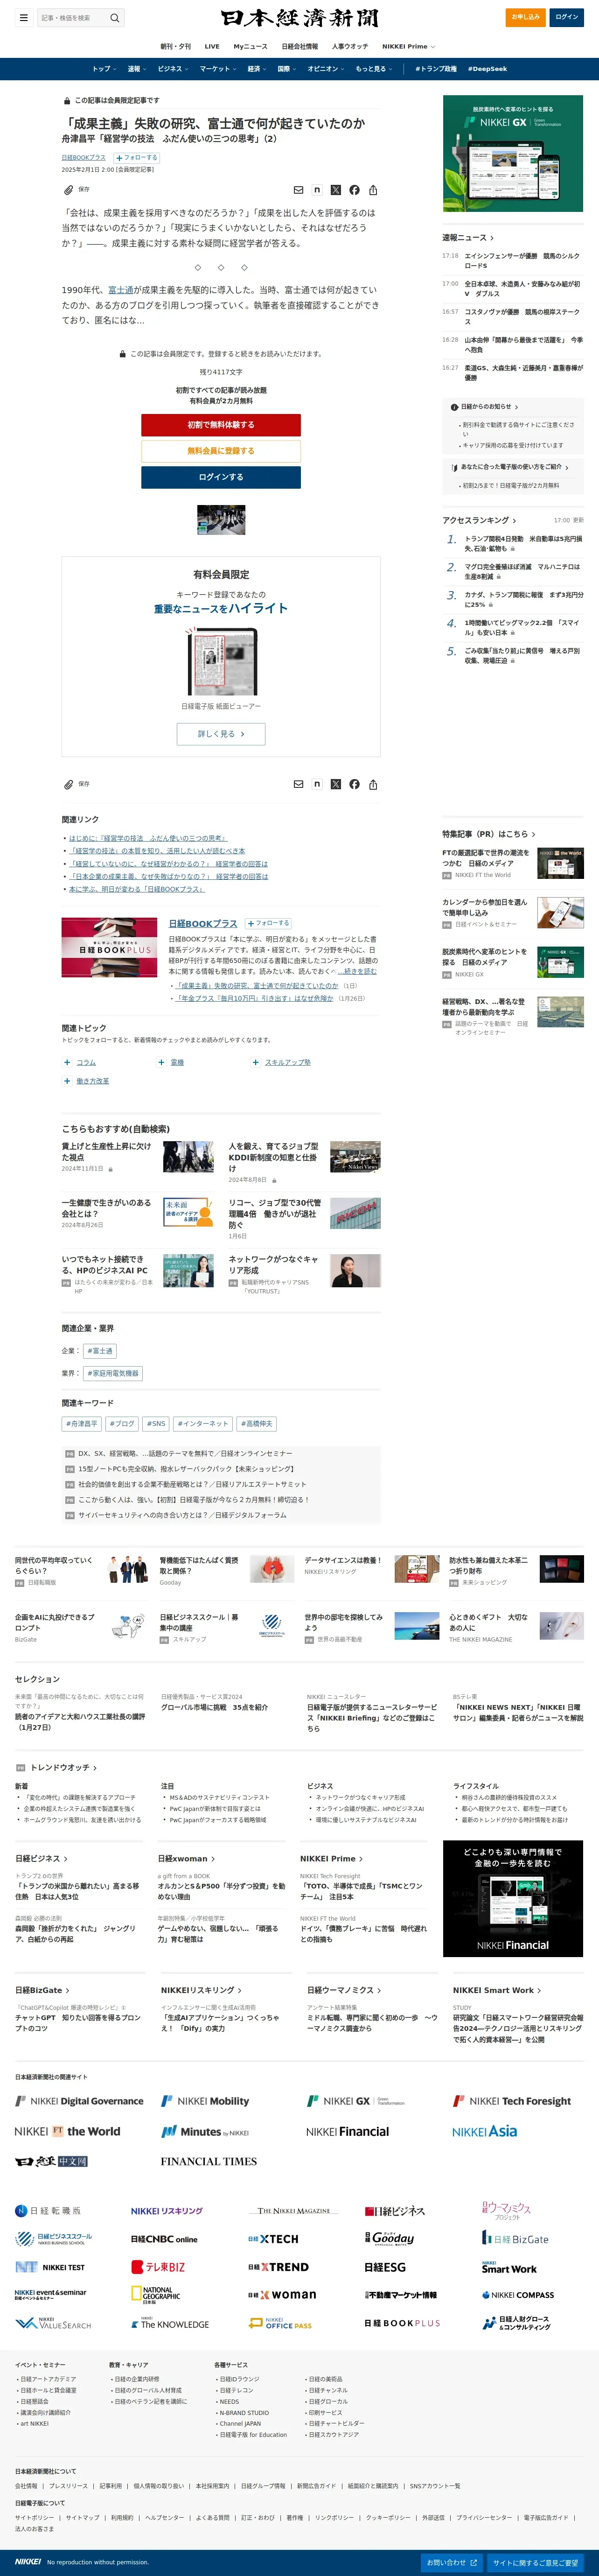Open the アクセスランキング heading link
The image size is (599, 2576).
click(x=479, y=520)
